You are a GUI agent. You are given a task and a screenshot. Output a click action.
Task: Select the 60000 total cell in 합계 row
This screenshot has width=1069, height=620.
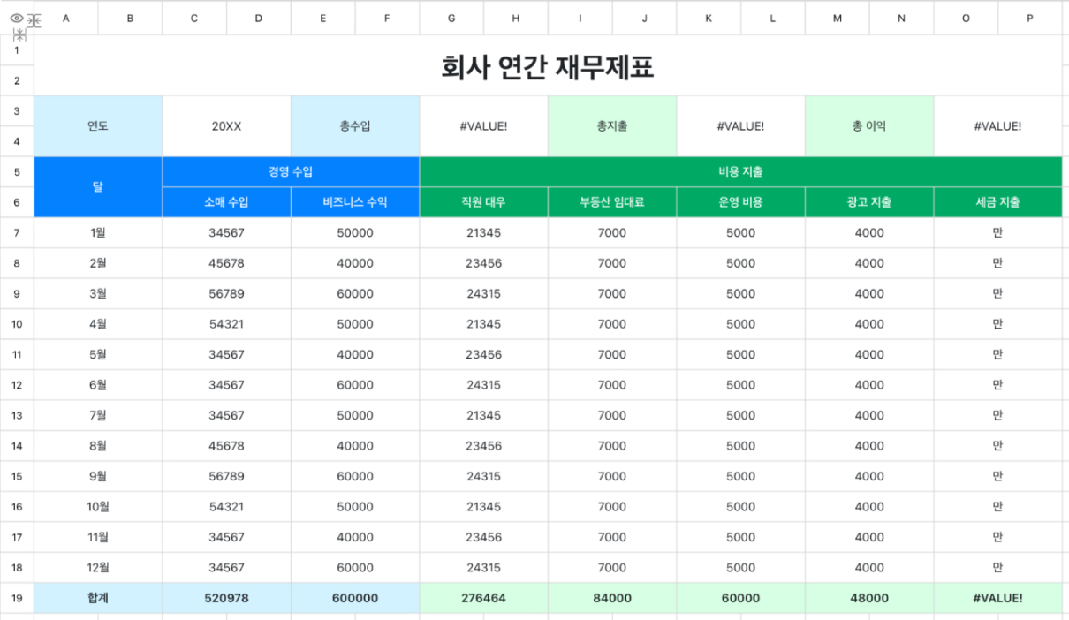pos(741,598)
